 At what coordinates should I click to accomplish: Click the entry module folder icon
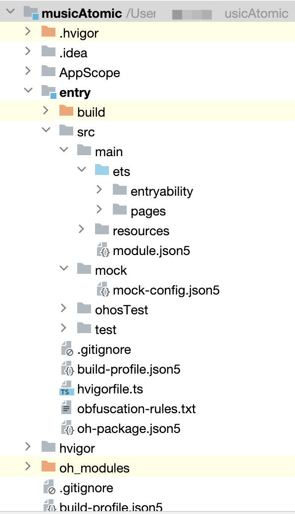click(x=49, y=92)
